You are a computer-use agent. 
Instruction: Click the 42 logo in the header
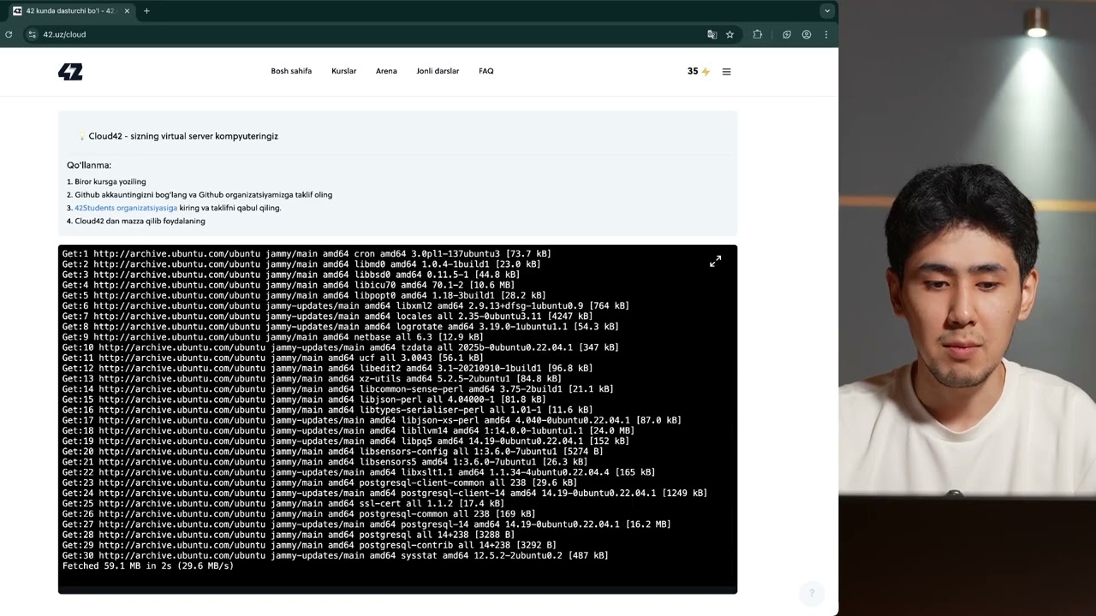[70, 72]
